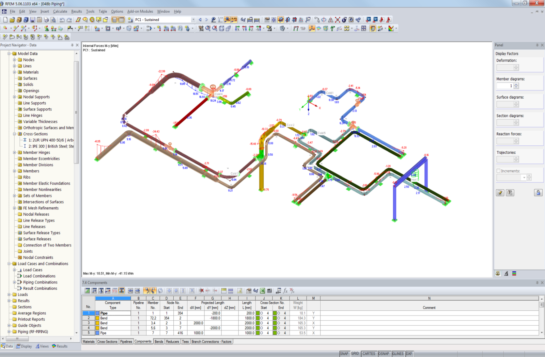Click the Export to Excel icon in table toolbar
This screenshot has width=545, height=357.
[x=263, y=291]
